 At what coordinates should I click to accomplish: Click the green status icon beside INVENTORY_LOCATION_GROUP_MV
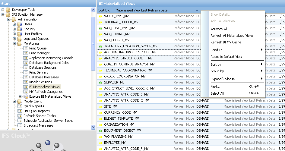tap(100, 46)
